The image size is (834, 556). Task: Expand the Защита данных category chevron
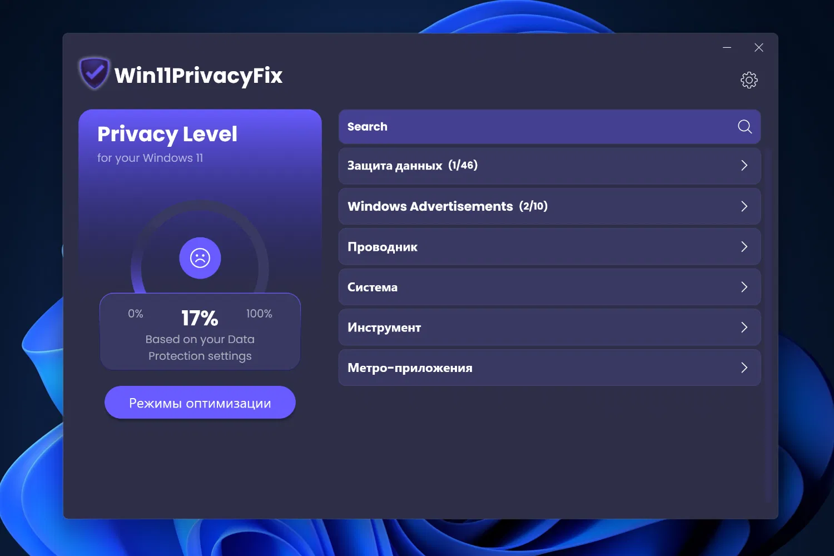pyautogui.click(x=744, y=166)
